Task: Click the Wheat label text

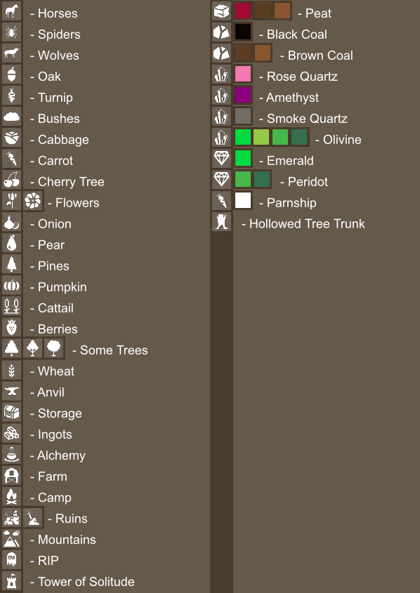Action: click(x=56, y=372)
